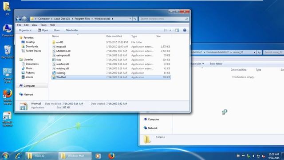This screenshot has width=284, height=160.
Task: Sort by the Name column header
Action: click(x=55, y=36)
